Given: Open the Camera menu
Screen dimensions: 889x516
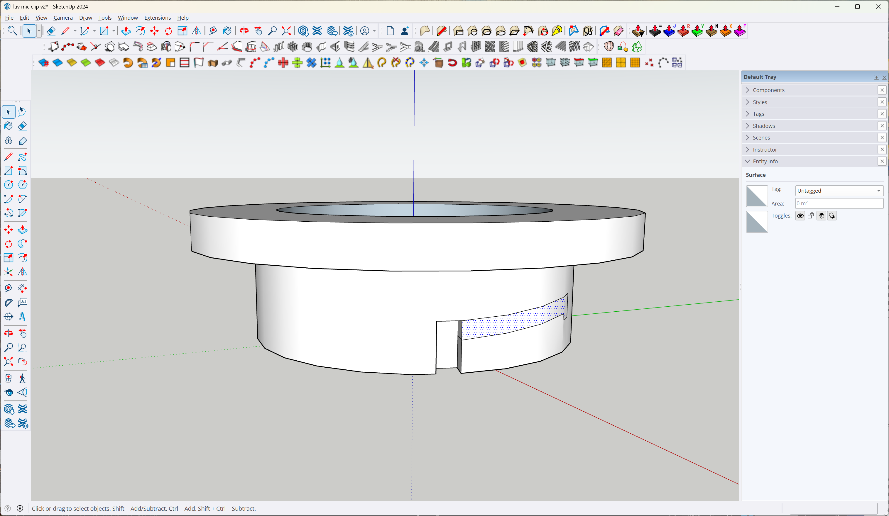Looking at the screenshot, I should click(63, 18).
